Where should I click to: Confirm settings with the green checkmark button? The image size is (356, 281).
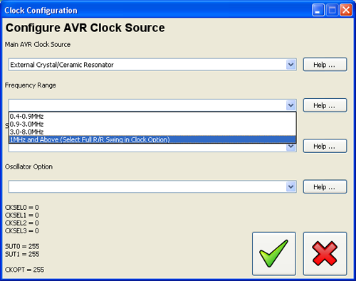(x=274, y=254)
